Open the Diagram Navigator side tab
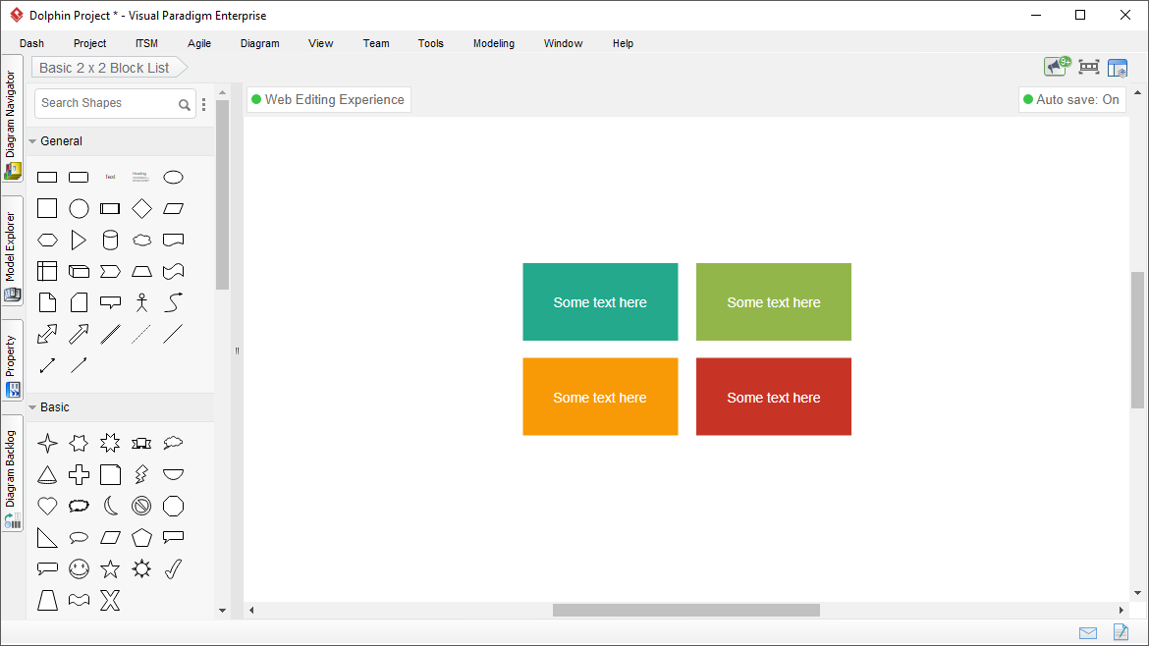1149x646 pixels. coord(12,118)
